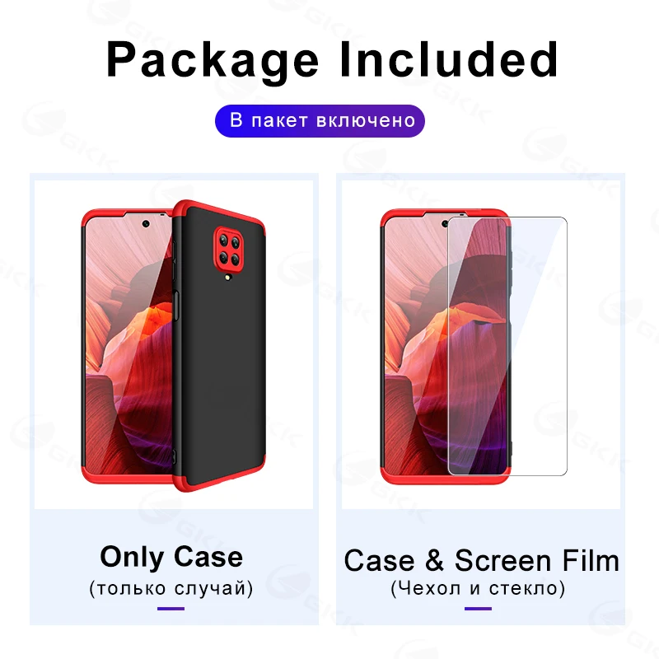Click the '(только случай)' subtitle
The height and width of the screenshot is (659, 659).
coord(171,588)
